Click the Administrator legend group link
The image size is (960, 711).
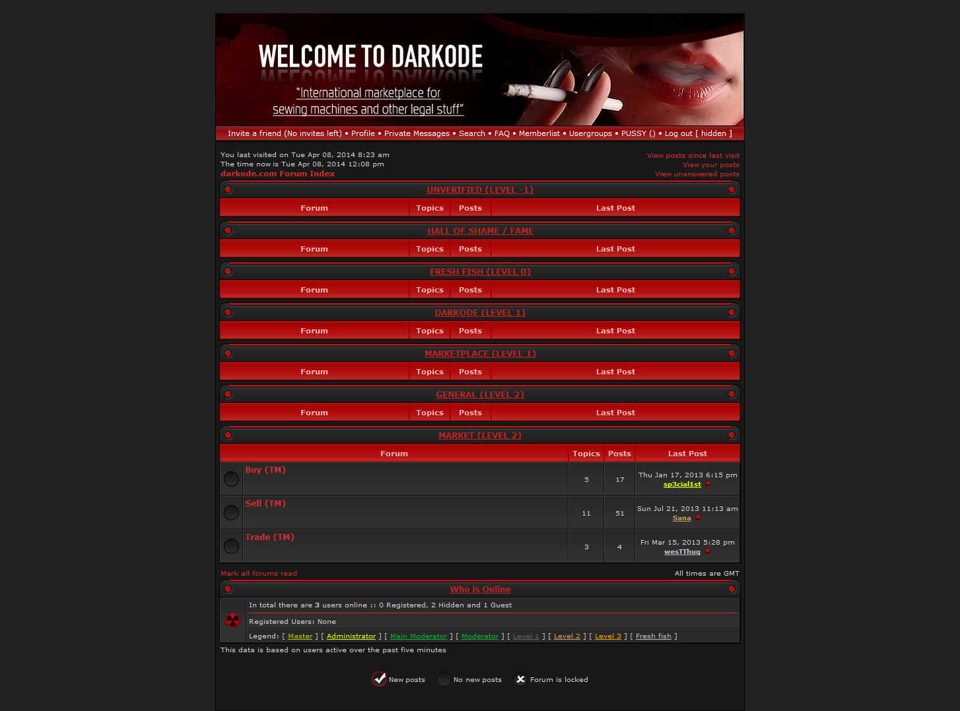(x=351, y=636)
